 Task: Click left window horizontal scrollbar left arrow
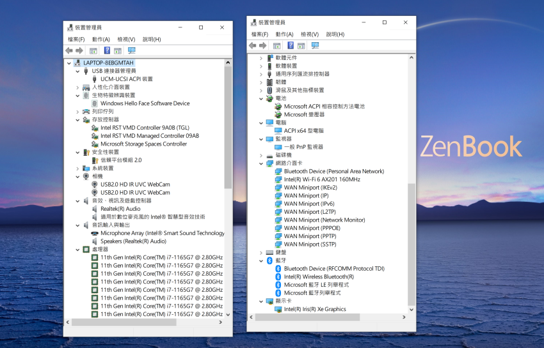pos(68,322)
